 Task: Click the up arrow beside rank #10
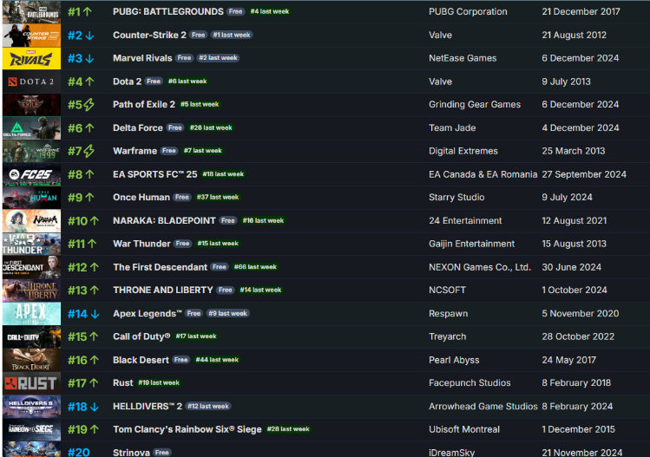click(95, 221)
